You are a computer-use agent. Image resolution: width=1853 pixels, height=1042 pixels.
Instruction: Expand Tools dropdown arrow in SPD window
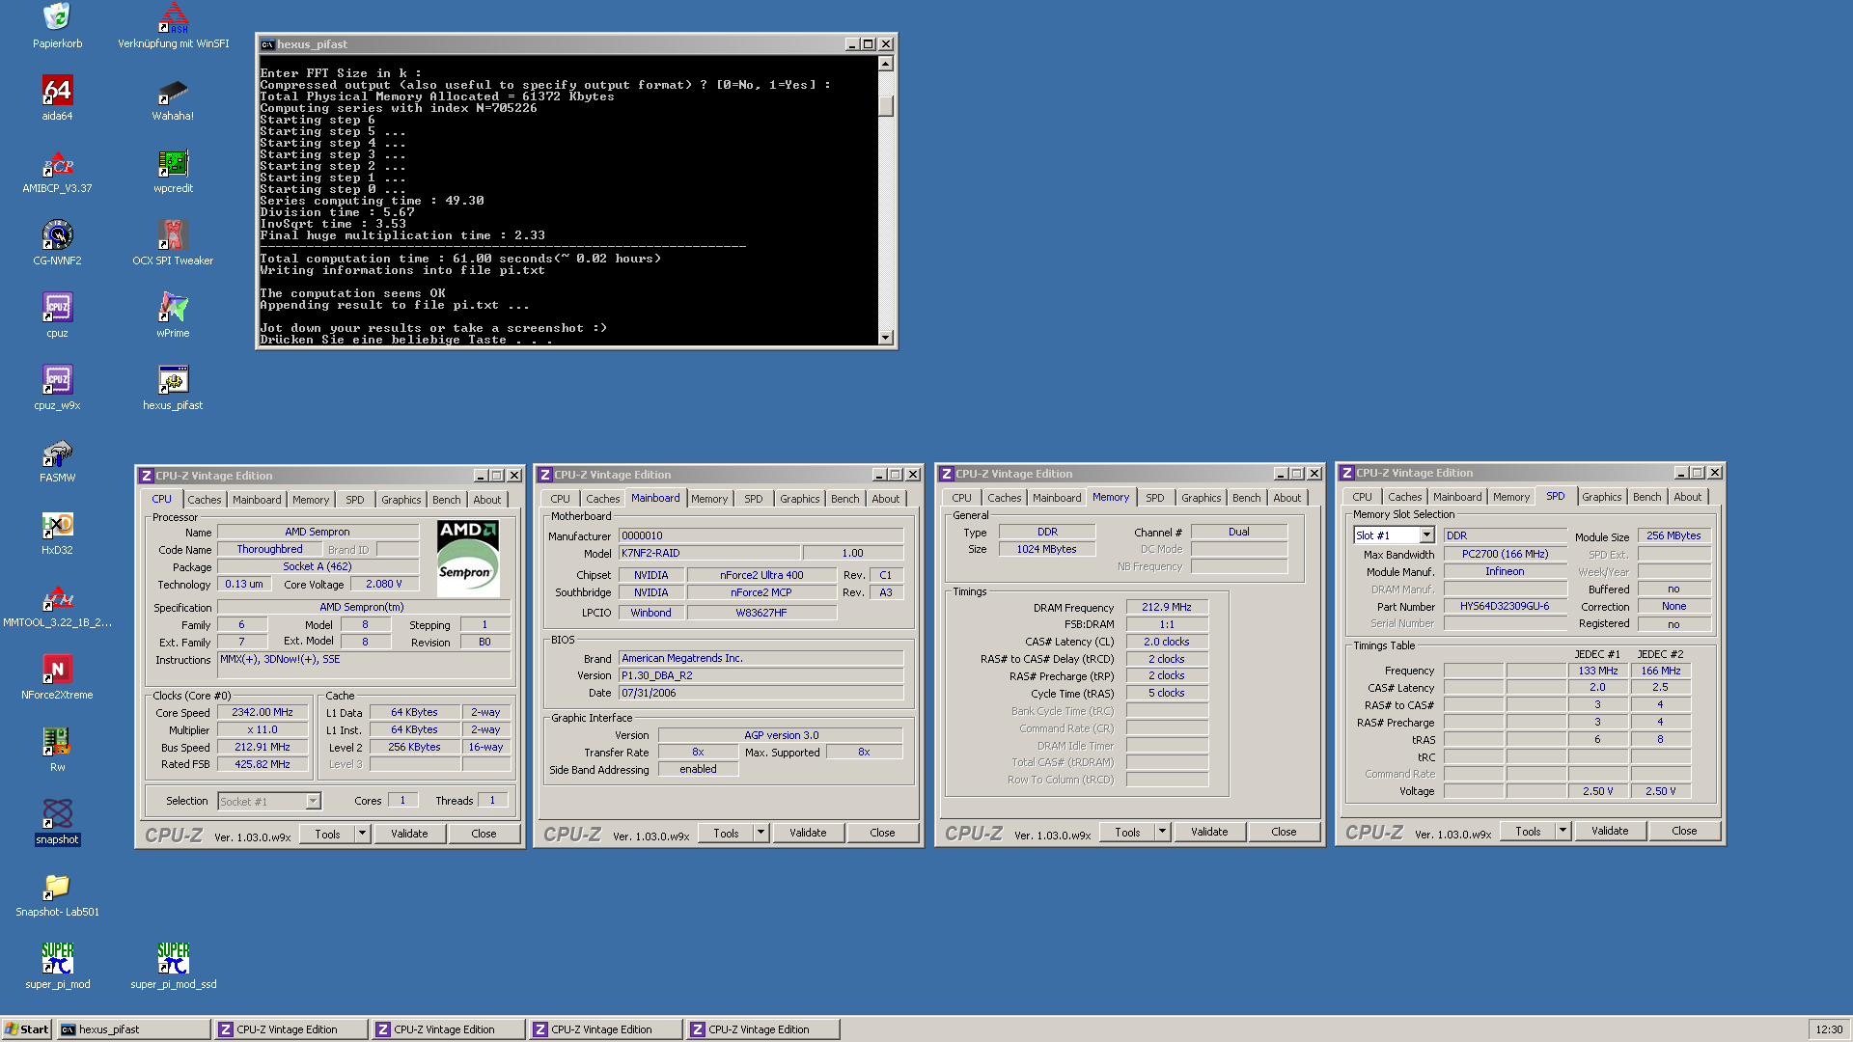coord(1563,831)
